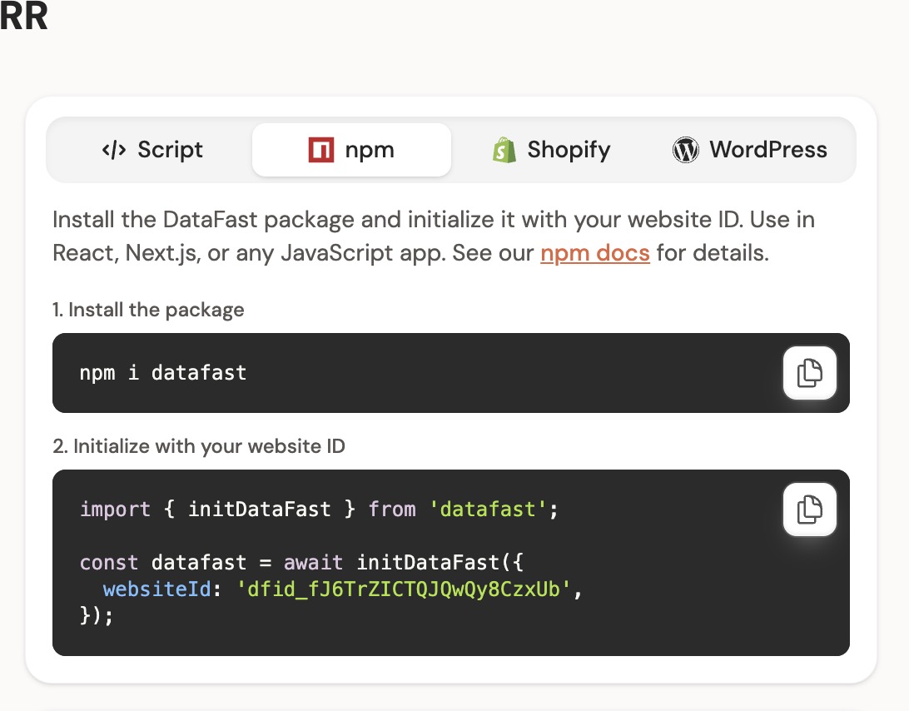
Task: Copy the initDataFast code snippet
Action: [x=809, y=510]
